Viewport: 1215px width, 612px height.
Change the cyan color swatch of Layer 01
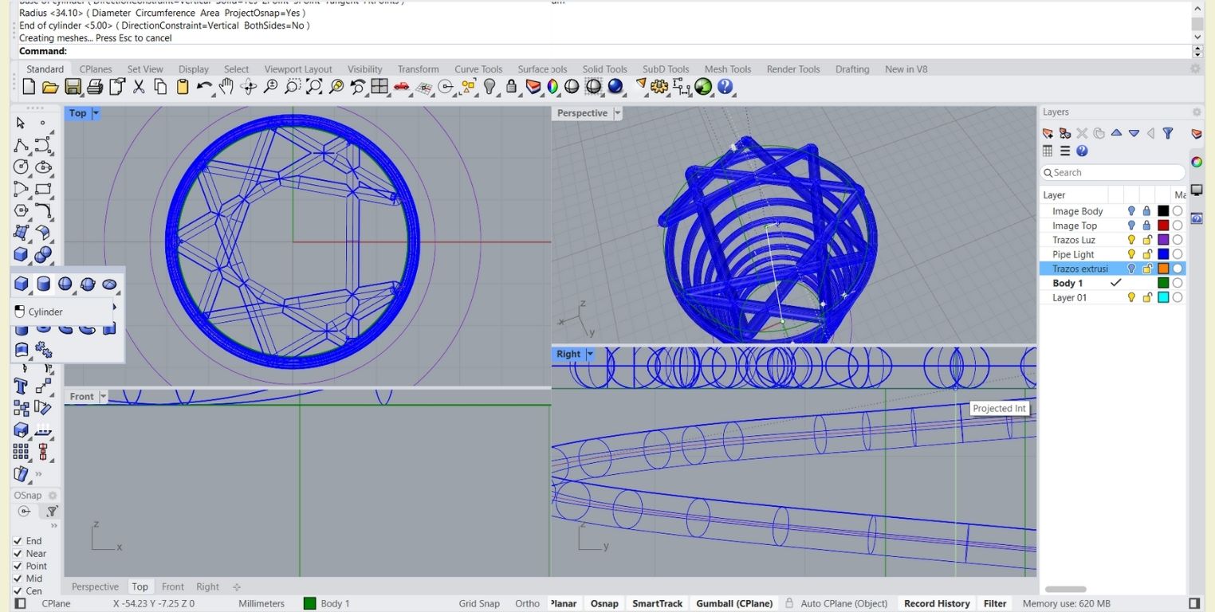coord(1163,297)
